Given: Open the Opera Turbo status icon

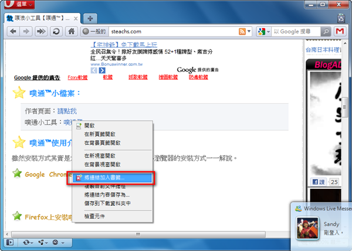Looking at the screenshot, I should (x=56, y=242).
